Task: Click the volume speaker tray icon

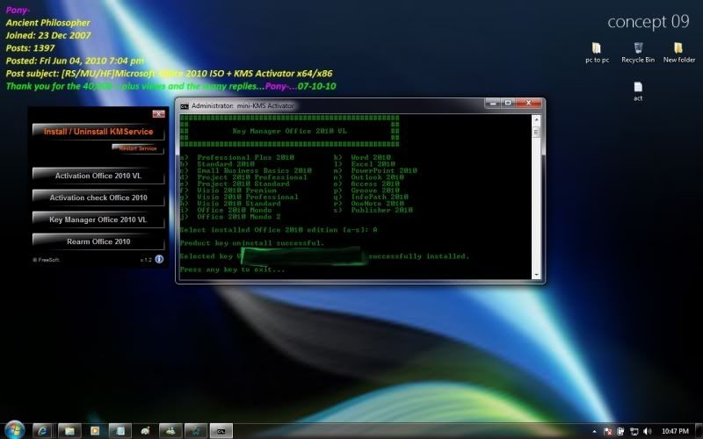Action: [x=647, y=431]
